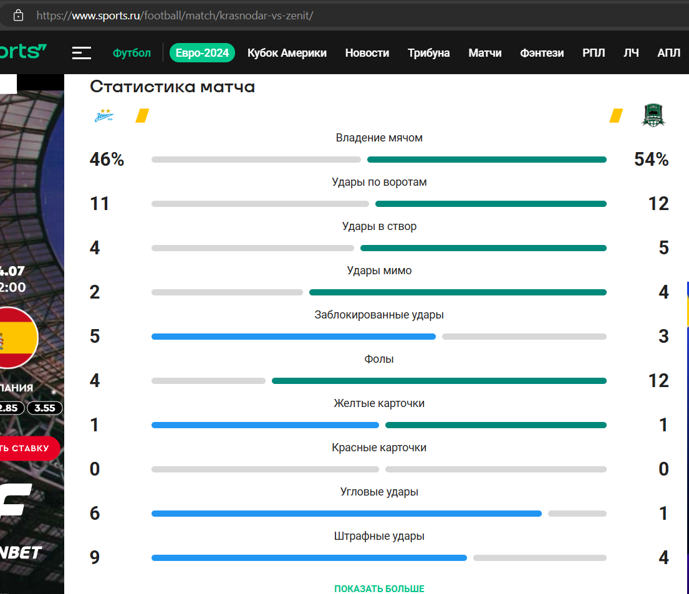Open the hamburger menu in the header

(82, 53)
